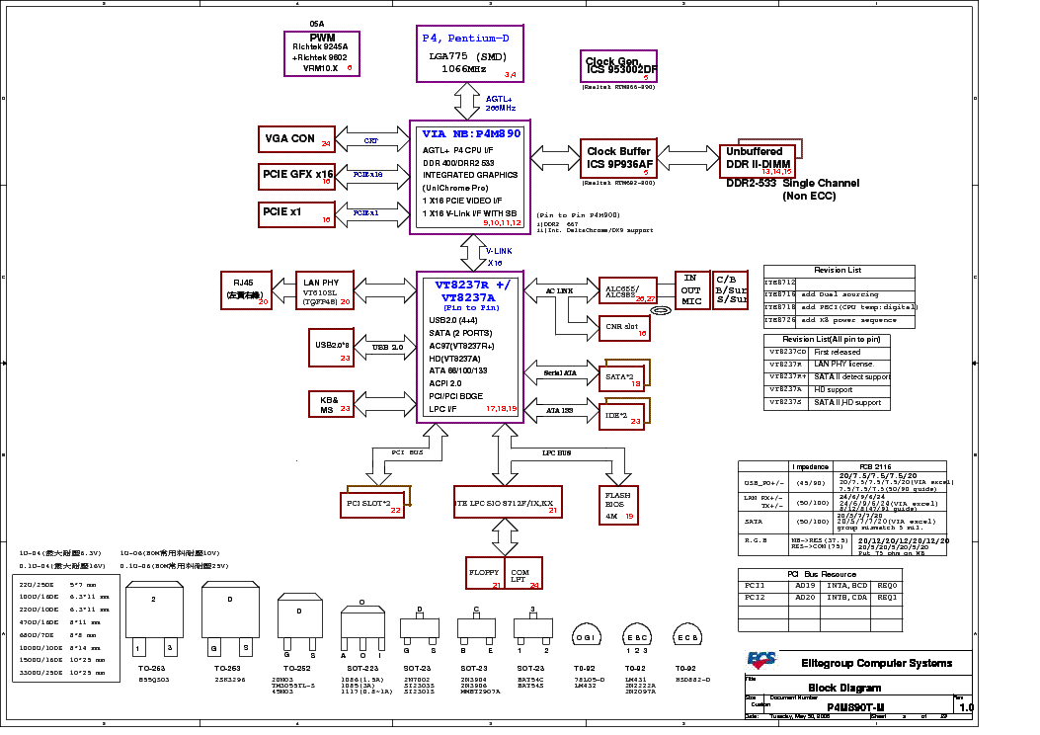Click the AD19 cell in PCI table
The height and width of the screenshot is (735, 1040).
click(x=805, y=586)
